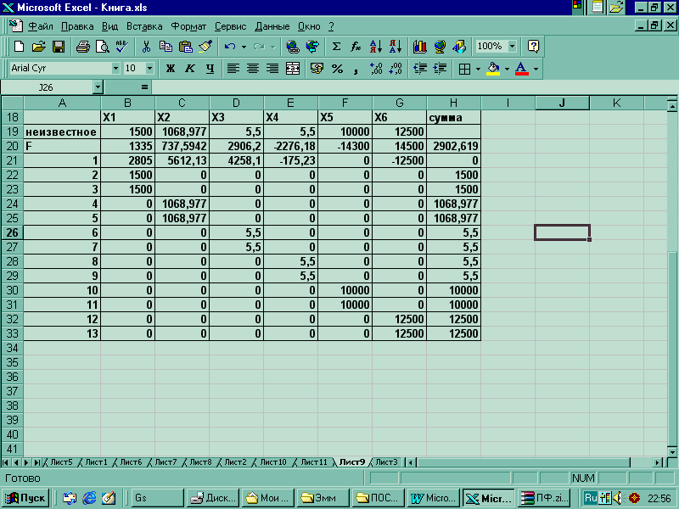Insert a hyperlink using the globe link icon

pyautogui.click(x=293, y=47)
